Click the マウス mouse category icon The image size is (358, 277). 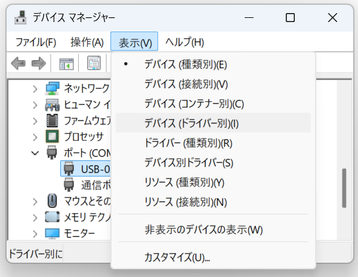(x=53, y=201)
